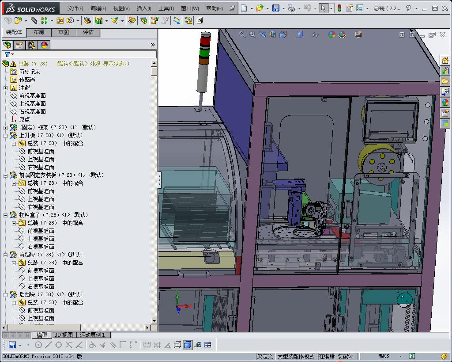The width and height of the screenshot is (452, 362).
Task: Click the Exploded View icon
Action: coord(155,20)
